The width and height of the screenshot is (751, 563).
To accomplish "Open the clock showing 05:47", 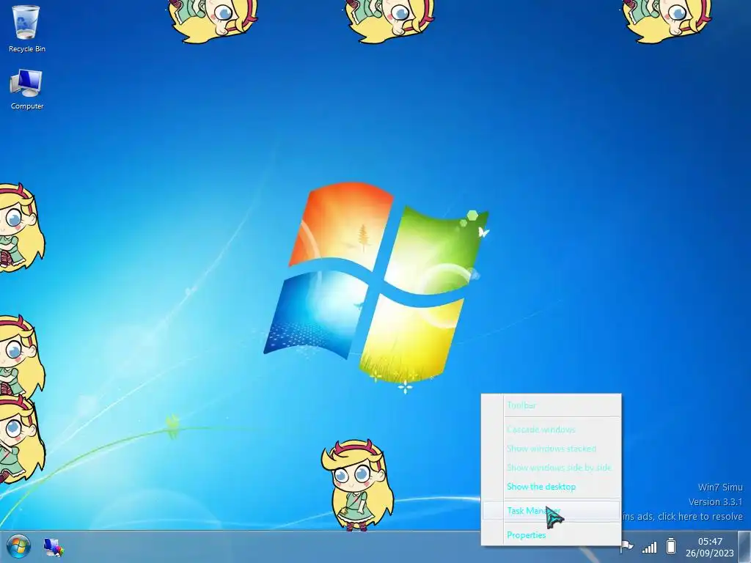I will point(710,547).
